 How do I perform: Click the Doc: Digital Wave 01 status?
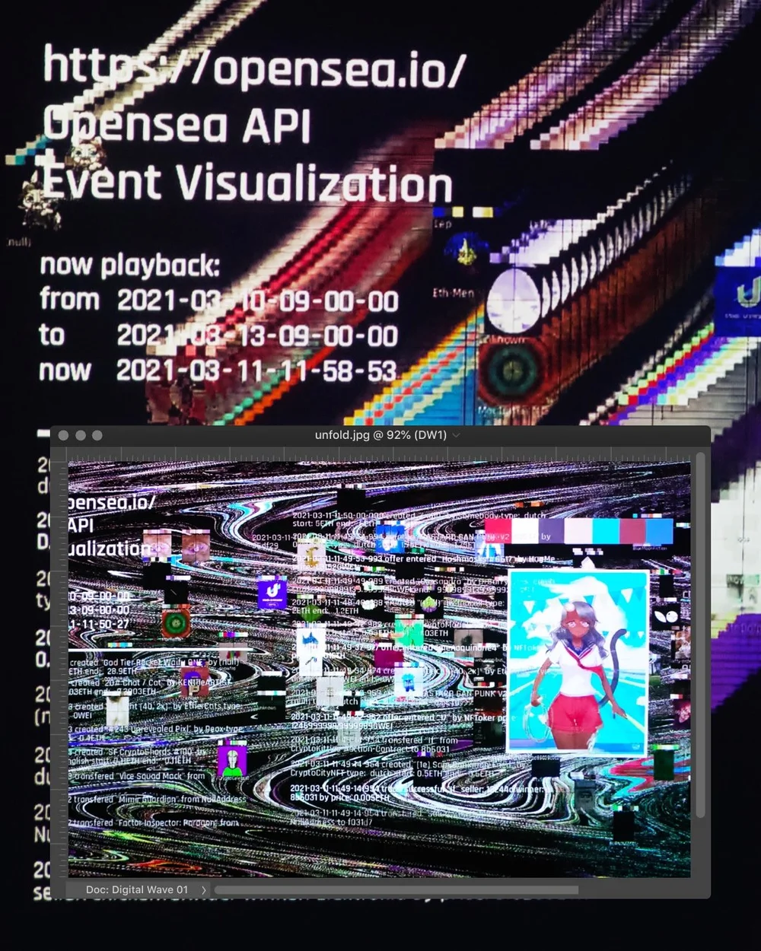[x=136, y=889]
